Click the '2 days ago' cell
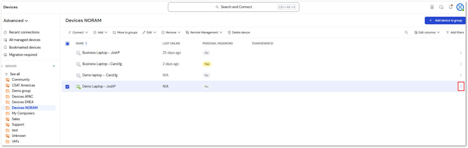 pyautogui.click(x=171, y=64)
